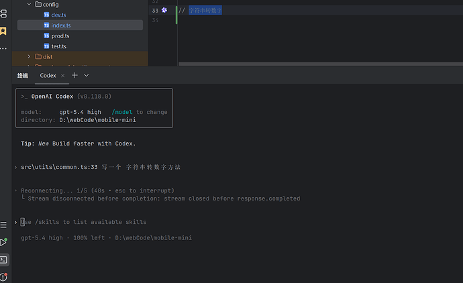The height and width of the screenshot is (283, 463).
Task: Click line number 34 in the gutter
Action: pos(155,20)
